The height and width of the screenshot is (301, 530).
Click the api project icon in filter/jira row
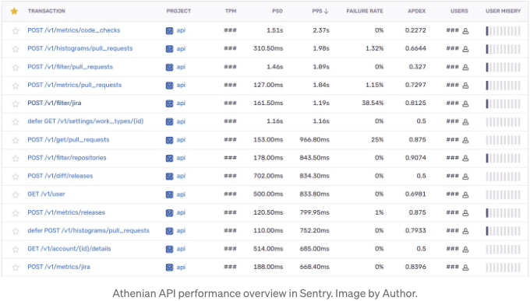[x=169, y=103]
